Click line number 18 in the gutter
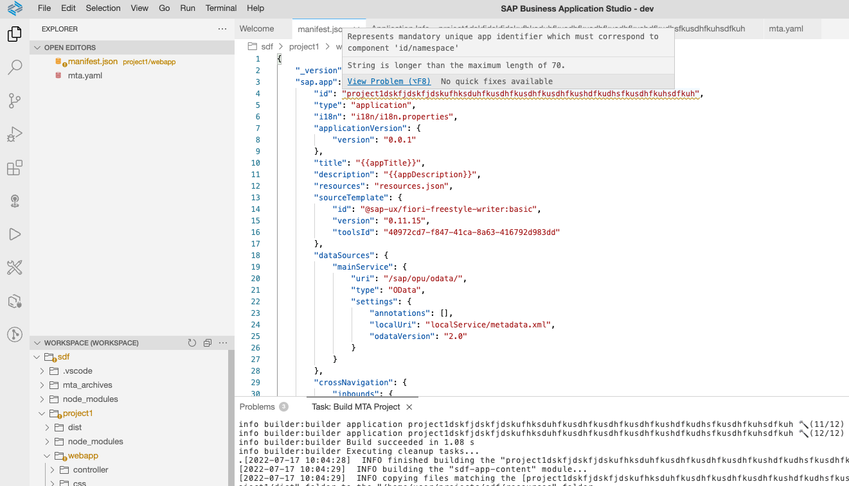Viewport: 849px width, 486px height. pos(256,256)
